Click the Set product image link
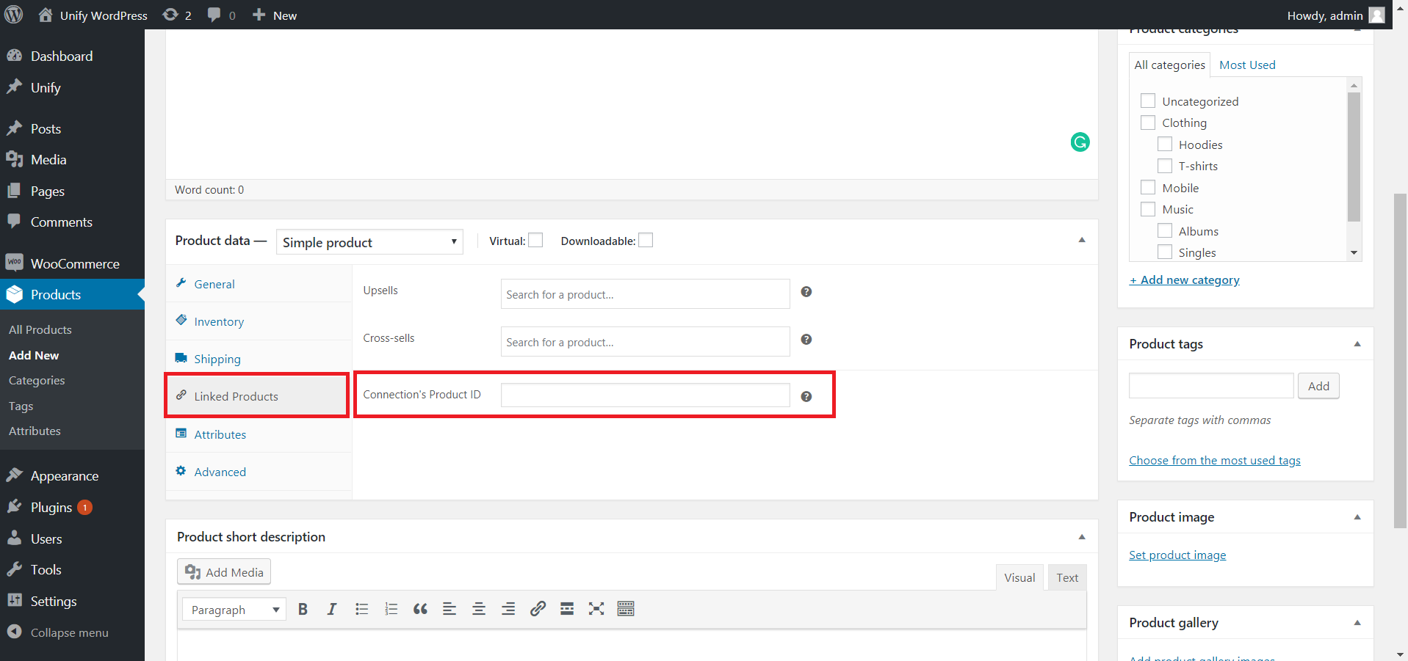The width and height of the screenshot is (1408, 661). [1177, 555]
